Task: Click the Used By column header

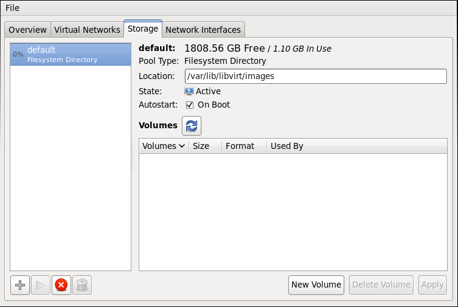Action: point(286,146)
